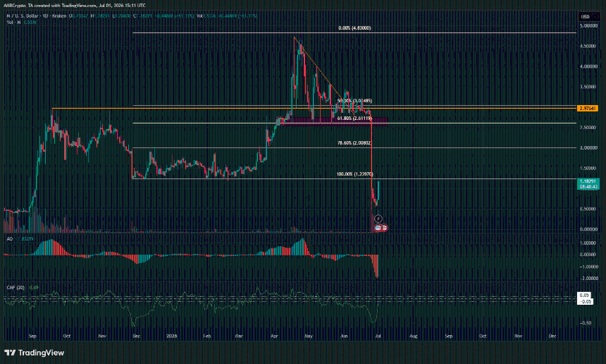Select the CMF (20) indicator legend
Image resolution: width=606 pixels, height=364 pixels.
16,287
